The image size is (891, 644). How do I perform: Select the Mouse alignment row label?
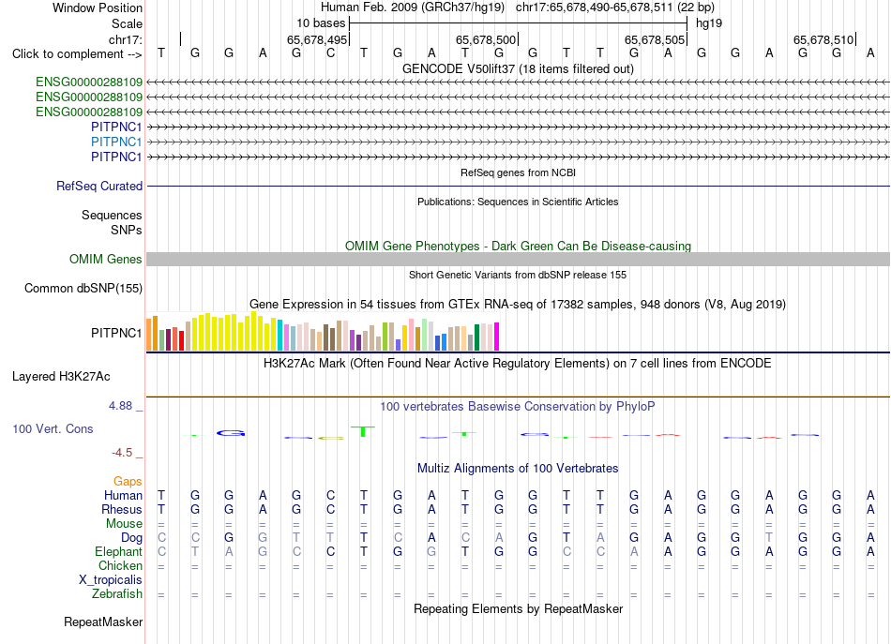pos(124,524)
